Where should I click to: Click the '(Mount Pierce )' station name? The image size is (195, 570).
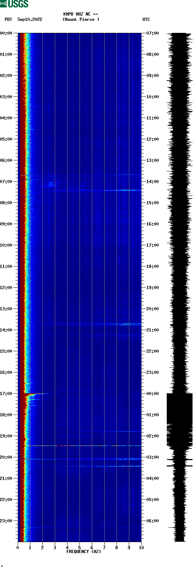pyautogui.click(x=81, y=19)
